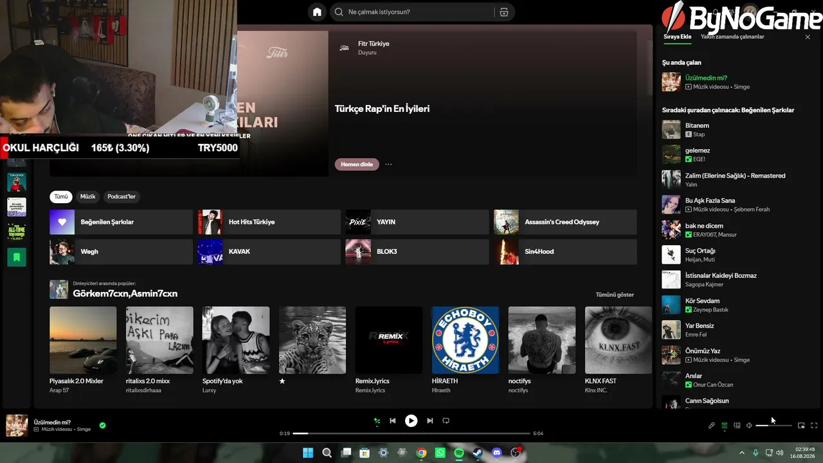Image resolution: width=823 pixels, height=463 pixels.
Task: Open the Türkçe Pop playlist in the sidebar
Action: coord(17,182)
